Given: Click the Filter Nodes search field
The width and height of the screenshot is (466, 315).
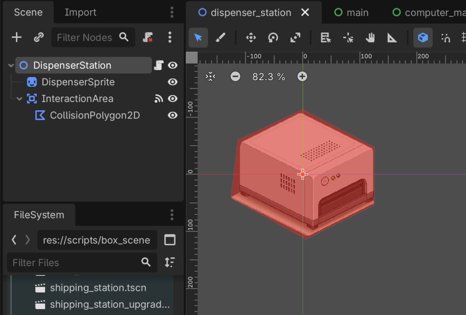Looking at the screenshot, I should point(93,37).
